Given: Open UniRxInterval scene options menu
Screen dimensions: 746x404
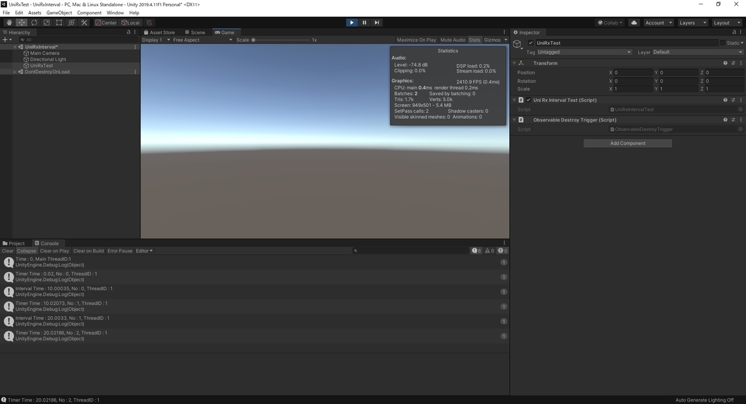Looking at the screenshot, I should (x=135, y=47).
